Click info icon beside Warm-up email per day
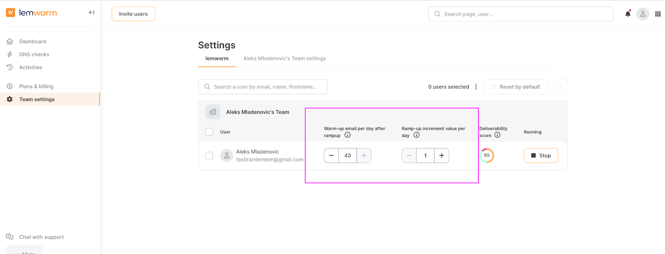This screenshot has width=665, height=254. click(x=347, y=135)
